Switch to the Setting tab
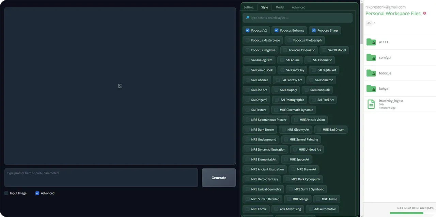 coord(248,7)
